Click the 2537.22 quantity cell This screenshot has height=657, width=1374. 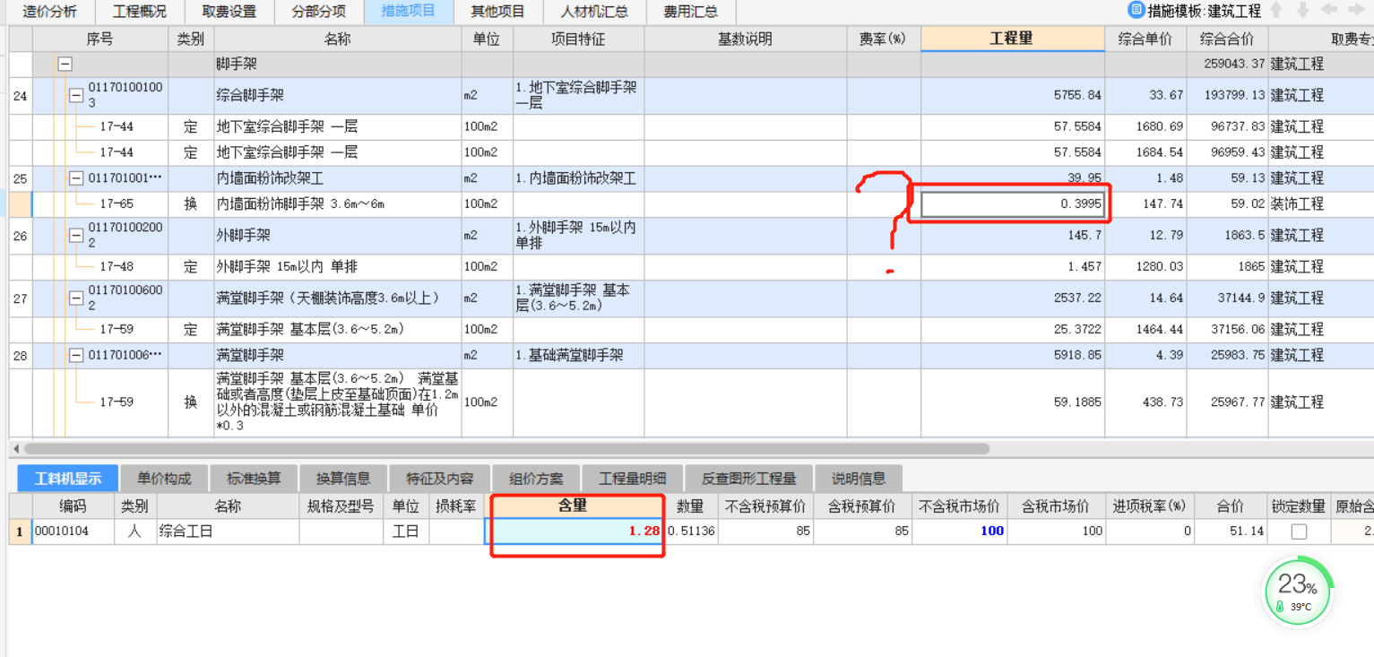tap(1013, 298)
